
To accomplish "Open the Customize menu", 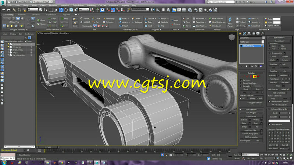I will tap(113, 5).
